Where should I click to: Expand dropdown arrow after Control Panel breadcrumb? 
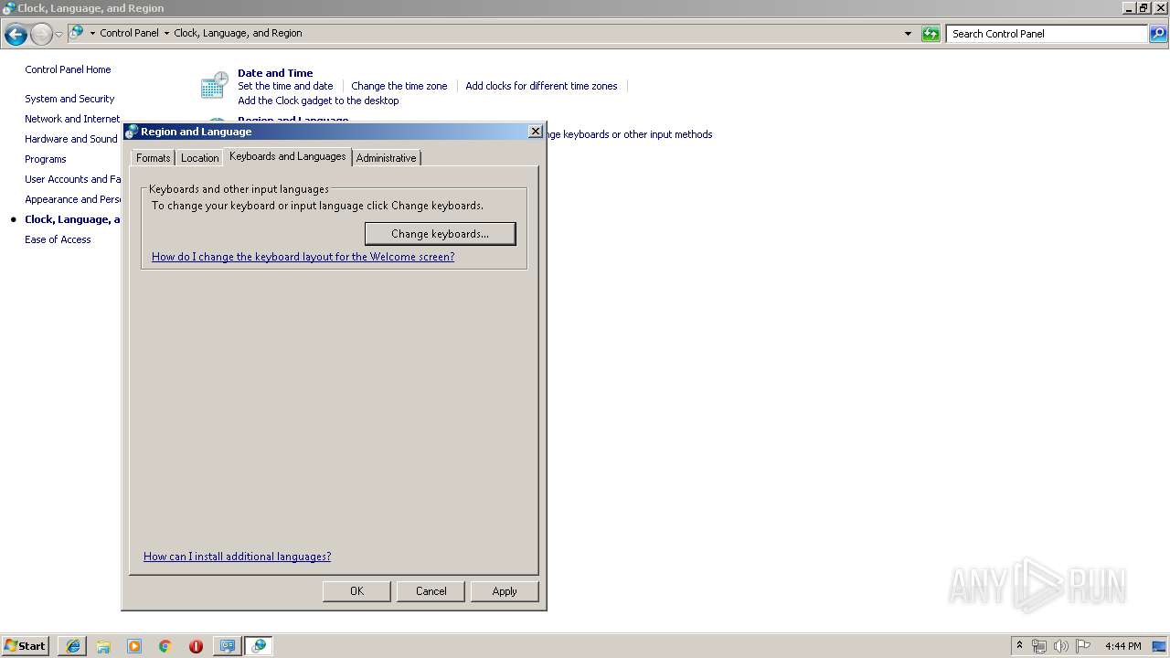(x=166, y=33)
